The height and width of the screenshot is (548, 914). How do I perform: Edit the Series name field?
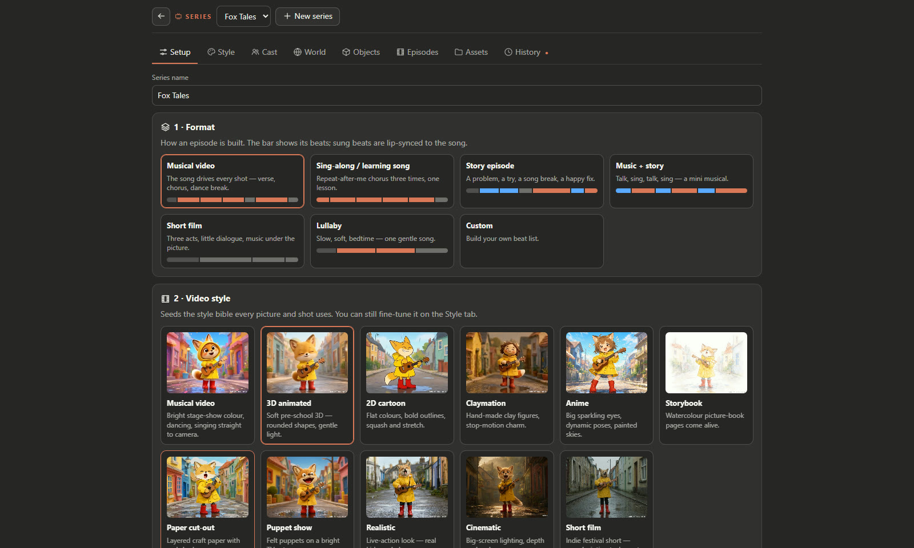(457, 95)
